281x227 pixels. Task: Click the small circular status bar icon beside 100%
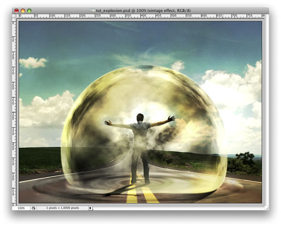(34, 208)
